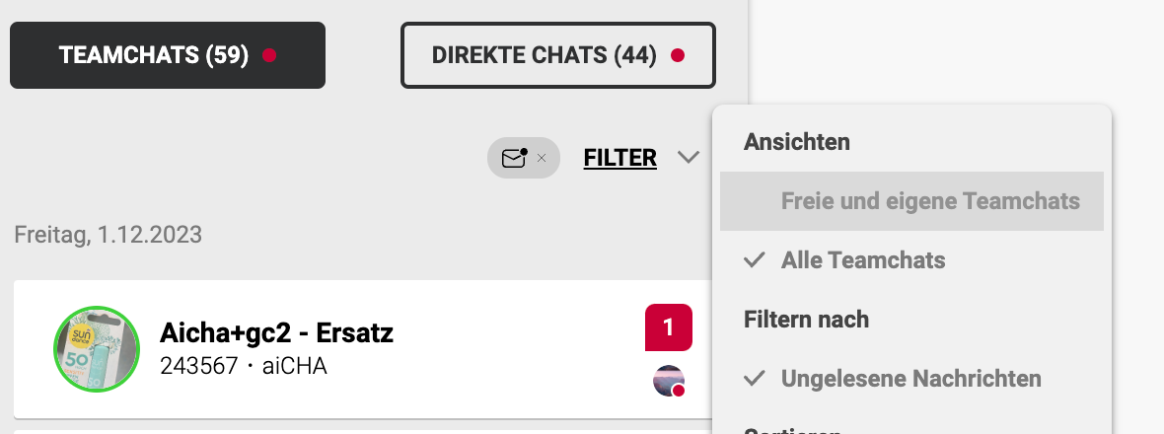Choose the "Alle Teamchats" view option
This screenshot has height=434, width=1164.
click(x=862, y=260)
